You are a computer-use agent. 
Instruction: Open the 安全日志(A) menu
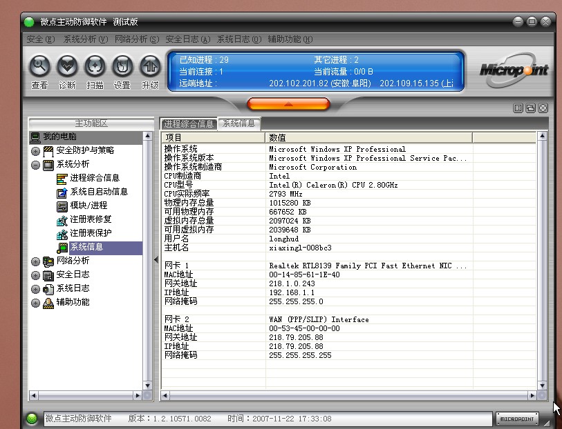tap(188, 39)
